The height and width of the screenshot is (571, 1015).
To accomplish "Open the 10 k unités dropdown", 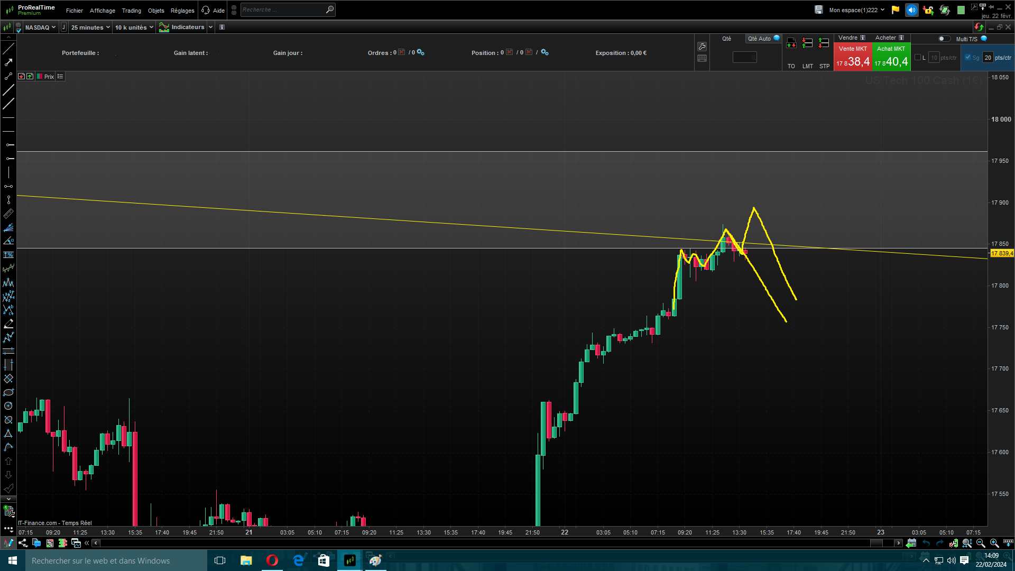I will pos(134,27).
